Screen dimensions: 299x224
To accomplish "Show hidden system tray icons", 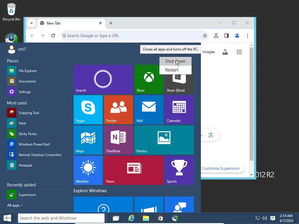I will tap(250, 218).
